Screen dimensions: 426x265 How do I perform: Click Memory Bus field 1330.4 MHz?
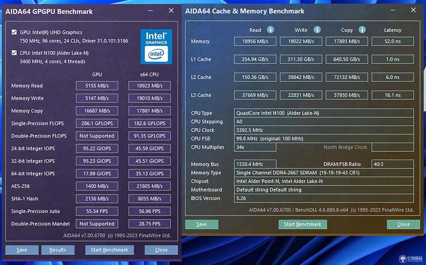[255, 164]
